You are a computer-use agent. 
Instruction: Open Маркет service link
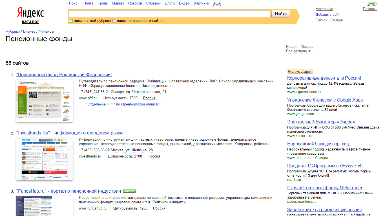pyautogui.click(x=118, y=3)
